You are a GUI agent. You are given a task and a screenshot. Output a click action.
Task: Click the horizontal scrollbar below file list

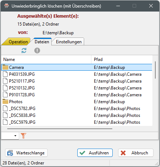(x=60, y=129)
